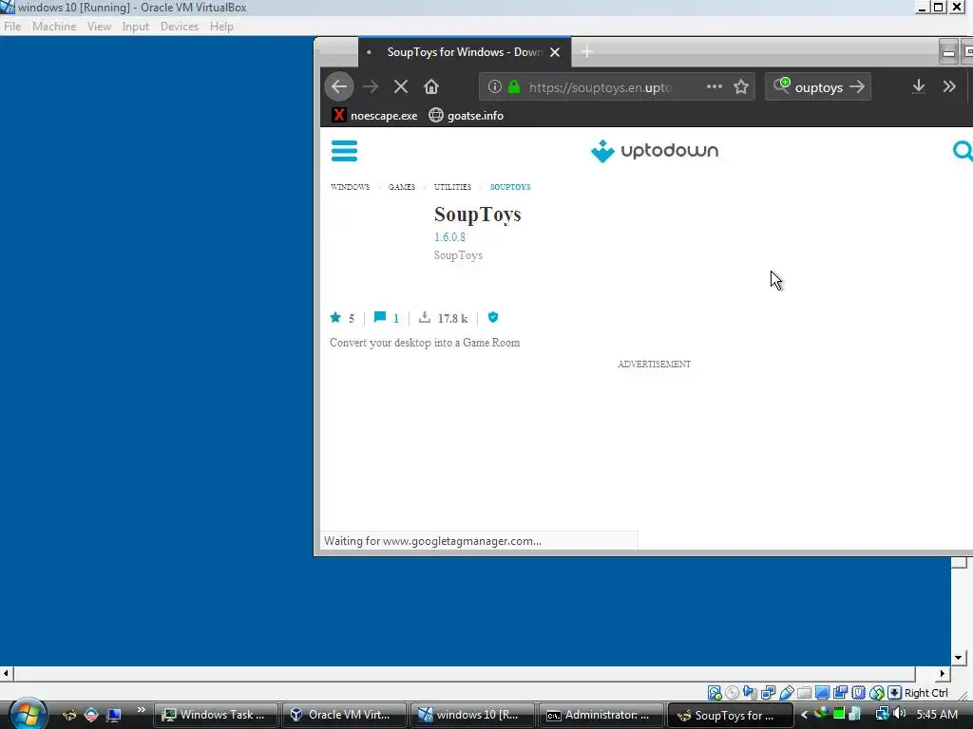
Task: Open the VirtualBox Help menu
Action: 221,26
